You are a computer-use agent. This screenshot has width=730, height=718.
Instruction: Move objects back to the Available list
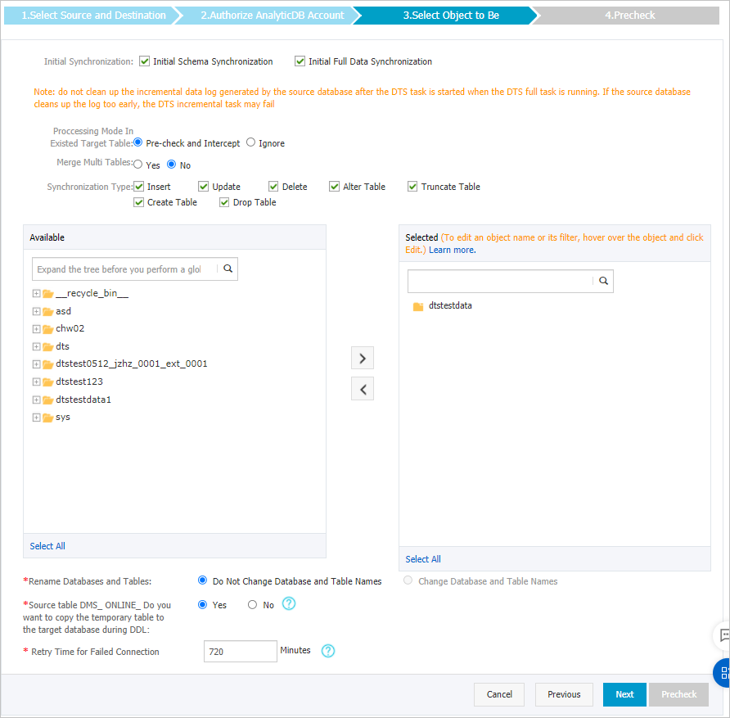point(363,388)
